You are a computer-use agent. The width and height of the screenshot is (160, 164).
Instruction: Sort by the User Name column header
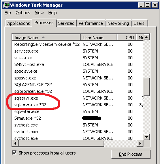click(x=99, y=38)
